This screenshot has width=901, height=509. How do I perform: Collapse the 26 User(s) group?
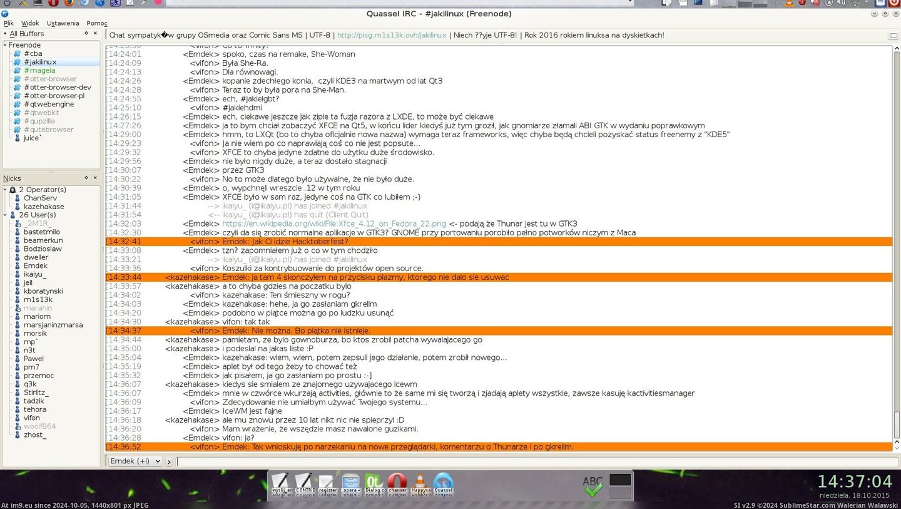point(5,215)
